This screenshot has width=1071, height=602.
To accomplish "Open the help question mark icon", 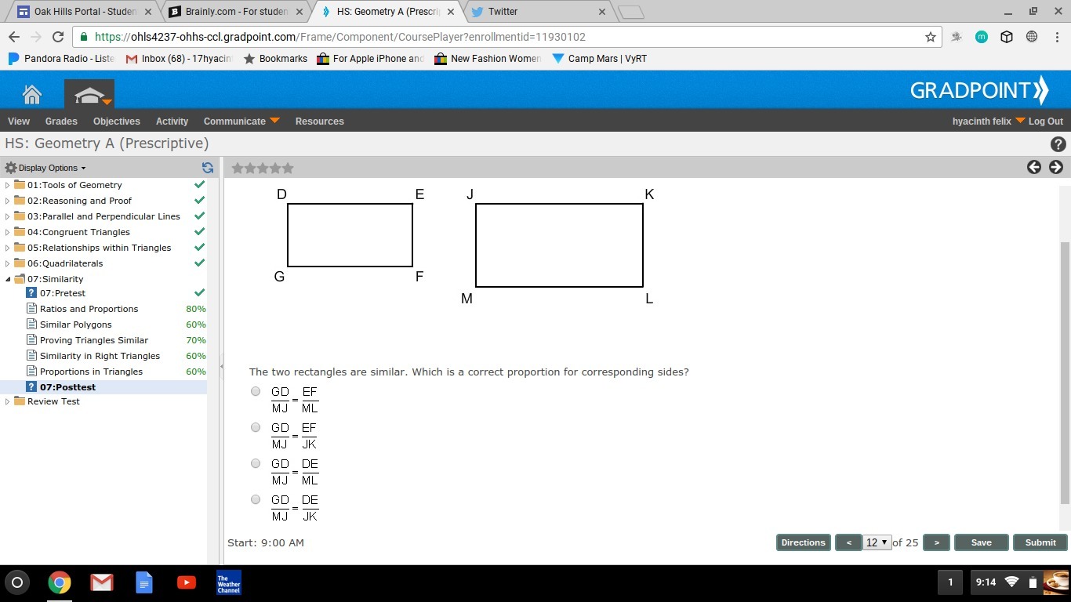I will 1058,144.
